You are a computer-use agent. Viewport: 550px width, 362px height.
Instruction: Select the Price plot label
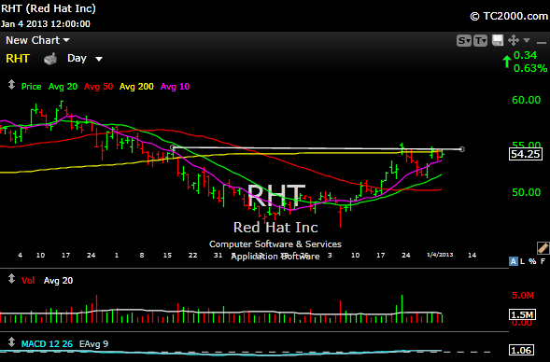coord(31,87)
